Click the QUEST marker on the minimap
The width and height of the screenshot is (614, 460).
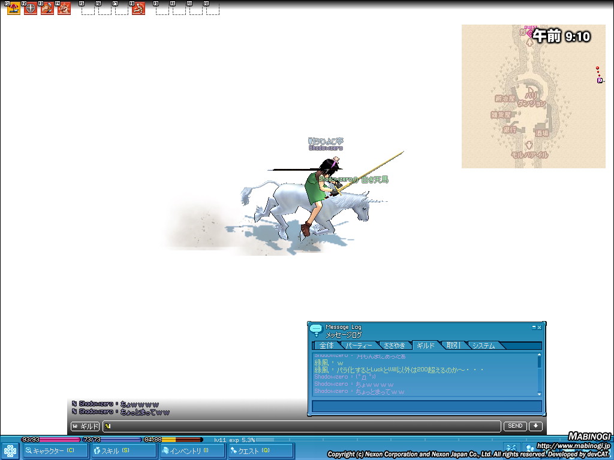pos(530,32)
